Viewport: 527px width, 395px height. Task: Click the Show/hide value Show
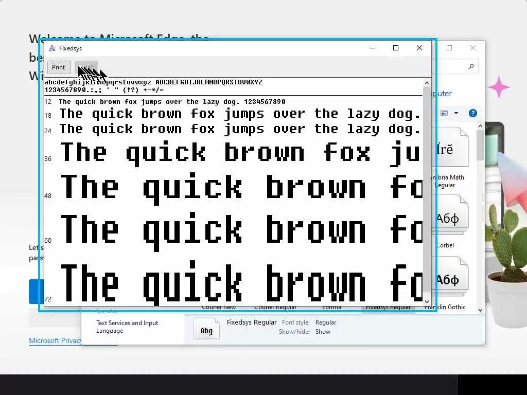[x=323, y=332]
